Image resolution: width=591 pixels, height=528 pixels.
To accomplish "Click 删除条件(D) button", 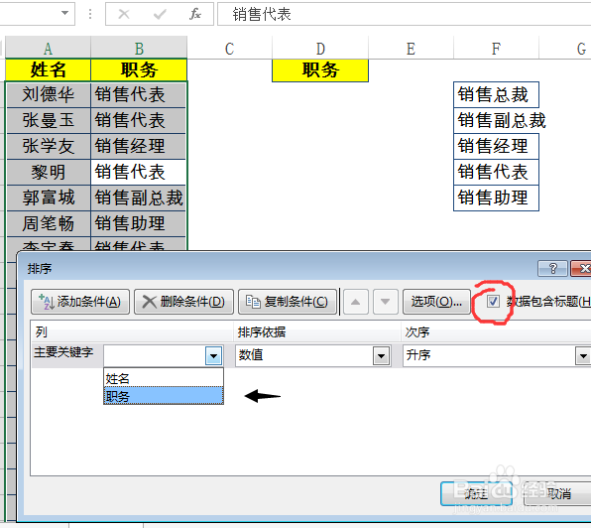I will 183,302.
